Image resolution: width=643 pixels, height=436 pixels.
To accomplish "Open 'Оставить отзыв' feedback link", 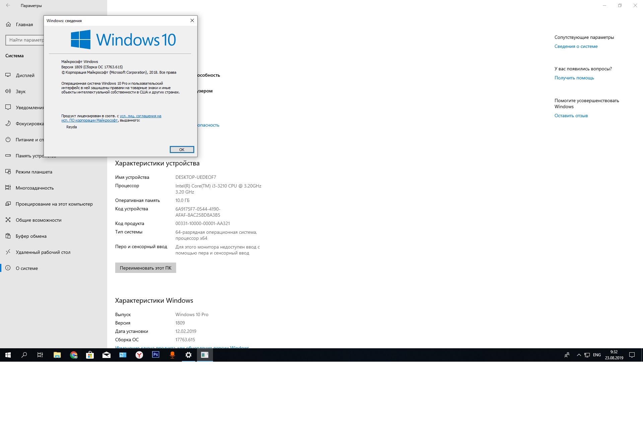I will pos(571,116).
